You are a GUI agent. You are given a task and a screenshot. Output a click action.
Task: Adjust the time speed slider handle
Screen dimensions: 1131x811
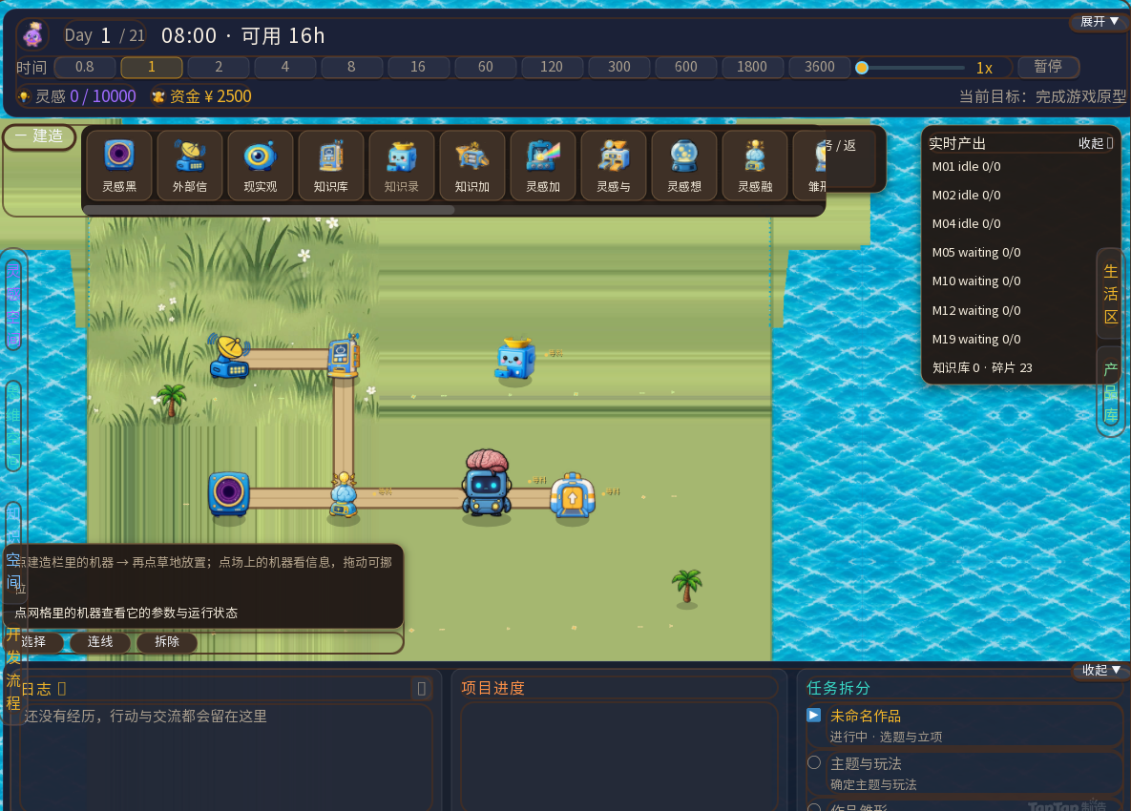coord(862,68)
